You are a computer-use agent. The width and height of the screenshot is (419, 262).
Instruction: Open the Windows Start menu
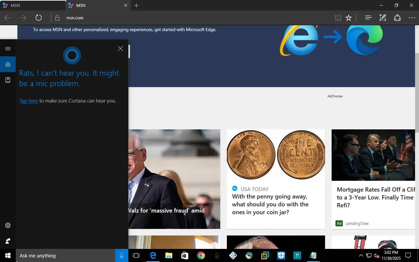click(x=8, y=255)
